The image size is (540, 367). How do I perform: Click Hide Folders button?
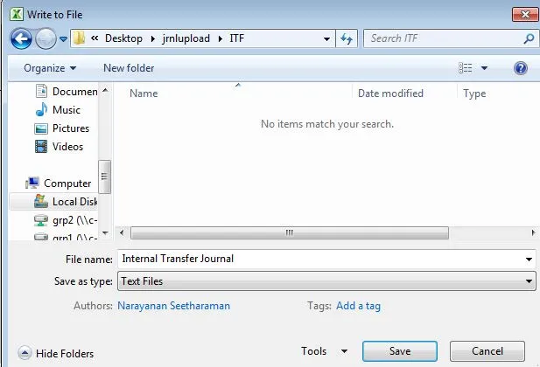point(56,353)
